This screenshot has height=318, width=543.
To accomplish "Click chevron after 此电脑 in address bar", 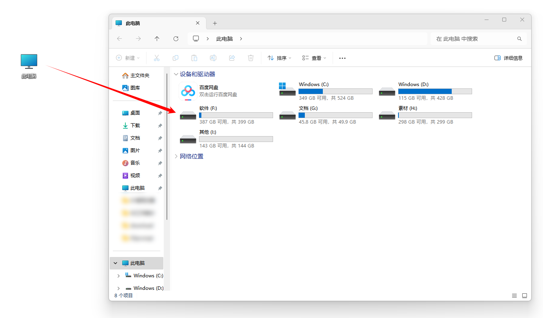I will [241, 39].
